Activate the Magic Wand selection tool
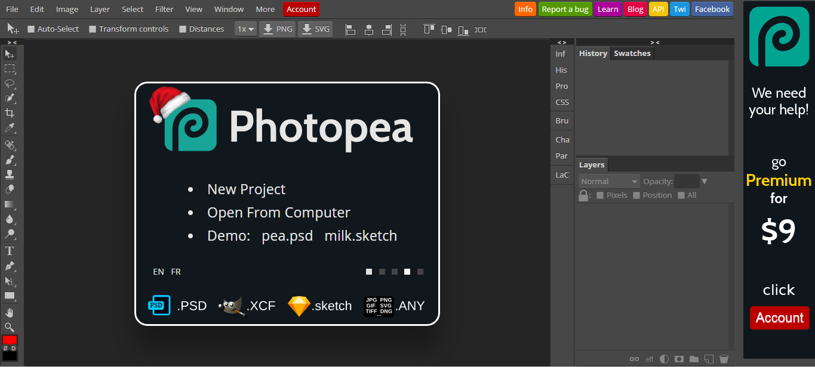 tap(10, 98)
